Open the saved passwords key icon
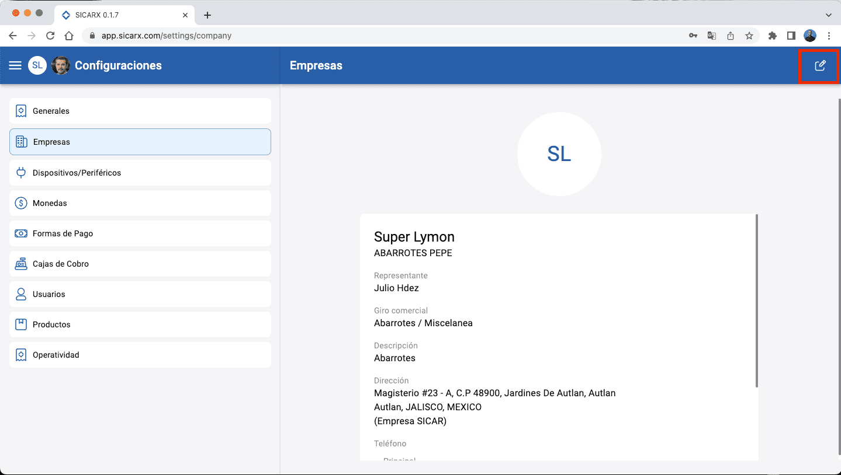This screenshot has width=841, height=475. 693,36
